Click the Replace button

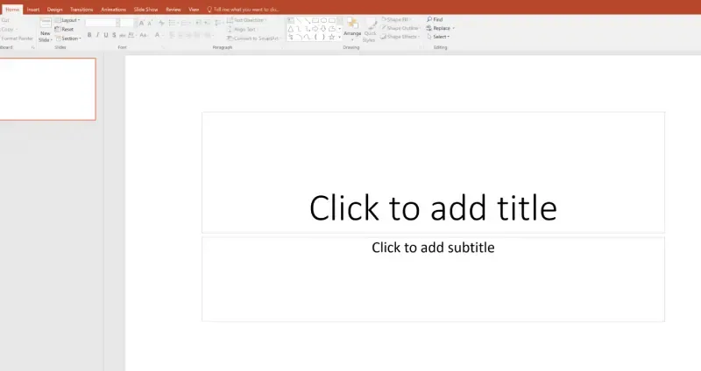(x=441, y=28)
